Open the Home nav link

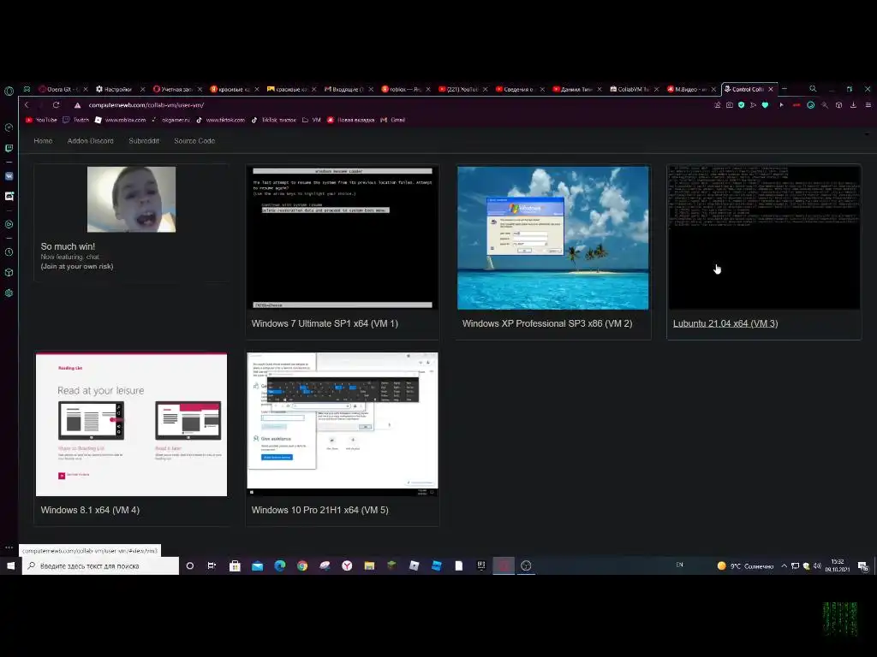[43, 141]
